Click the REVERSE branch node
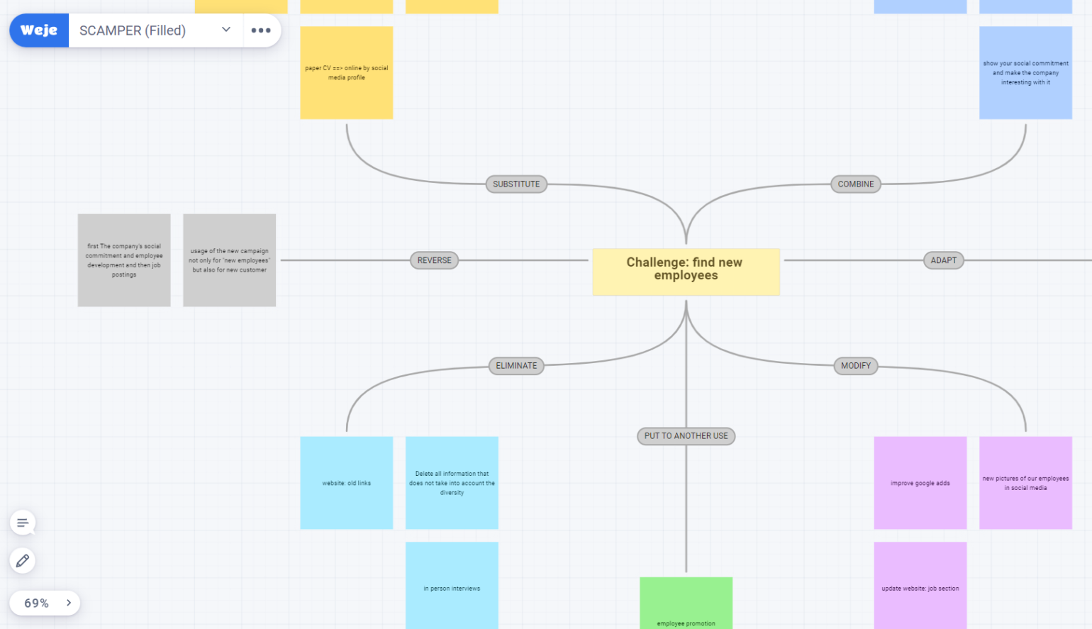The image size is (1092, 629). pos(434,260)
